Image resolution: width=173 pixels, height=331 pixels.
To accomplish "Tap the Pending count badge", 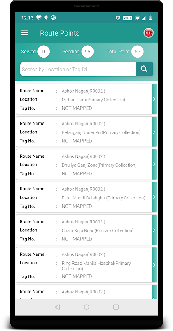I will tap(87, 51).
